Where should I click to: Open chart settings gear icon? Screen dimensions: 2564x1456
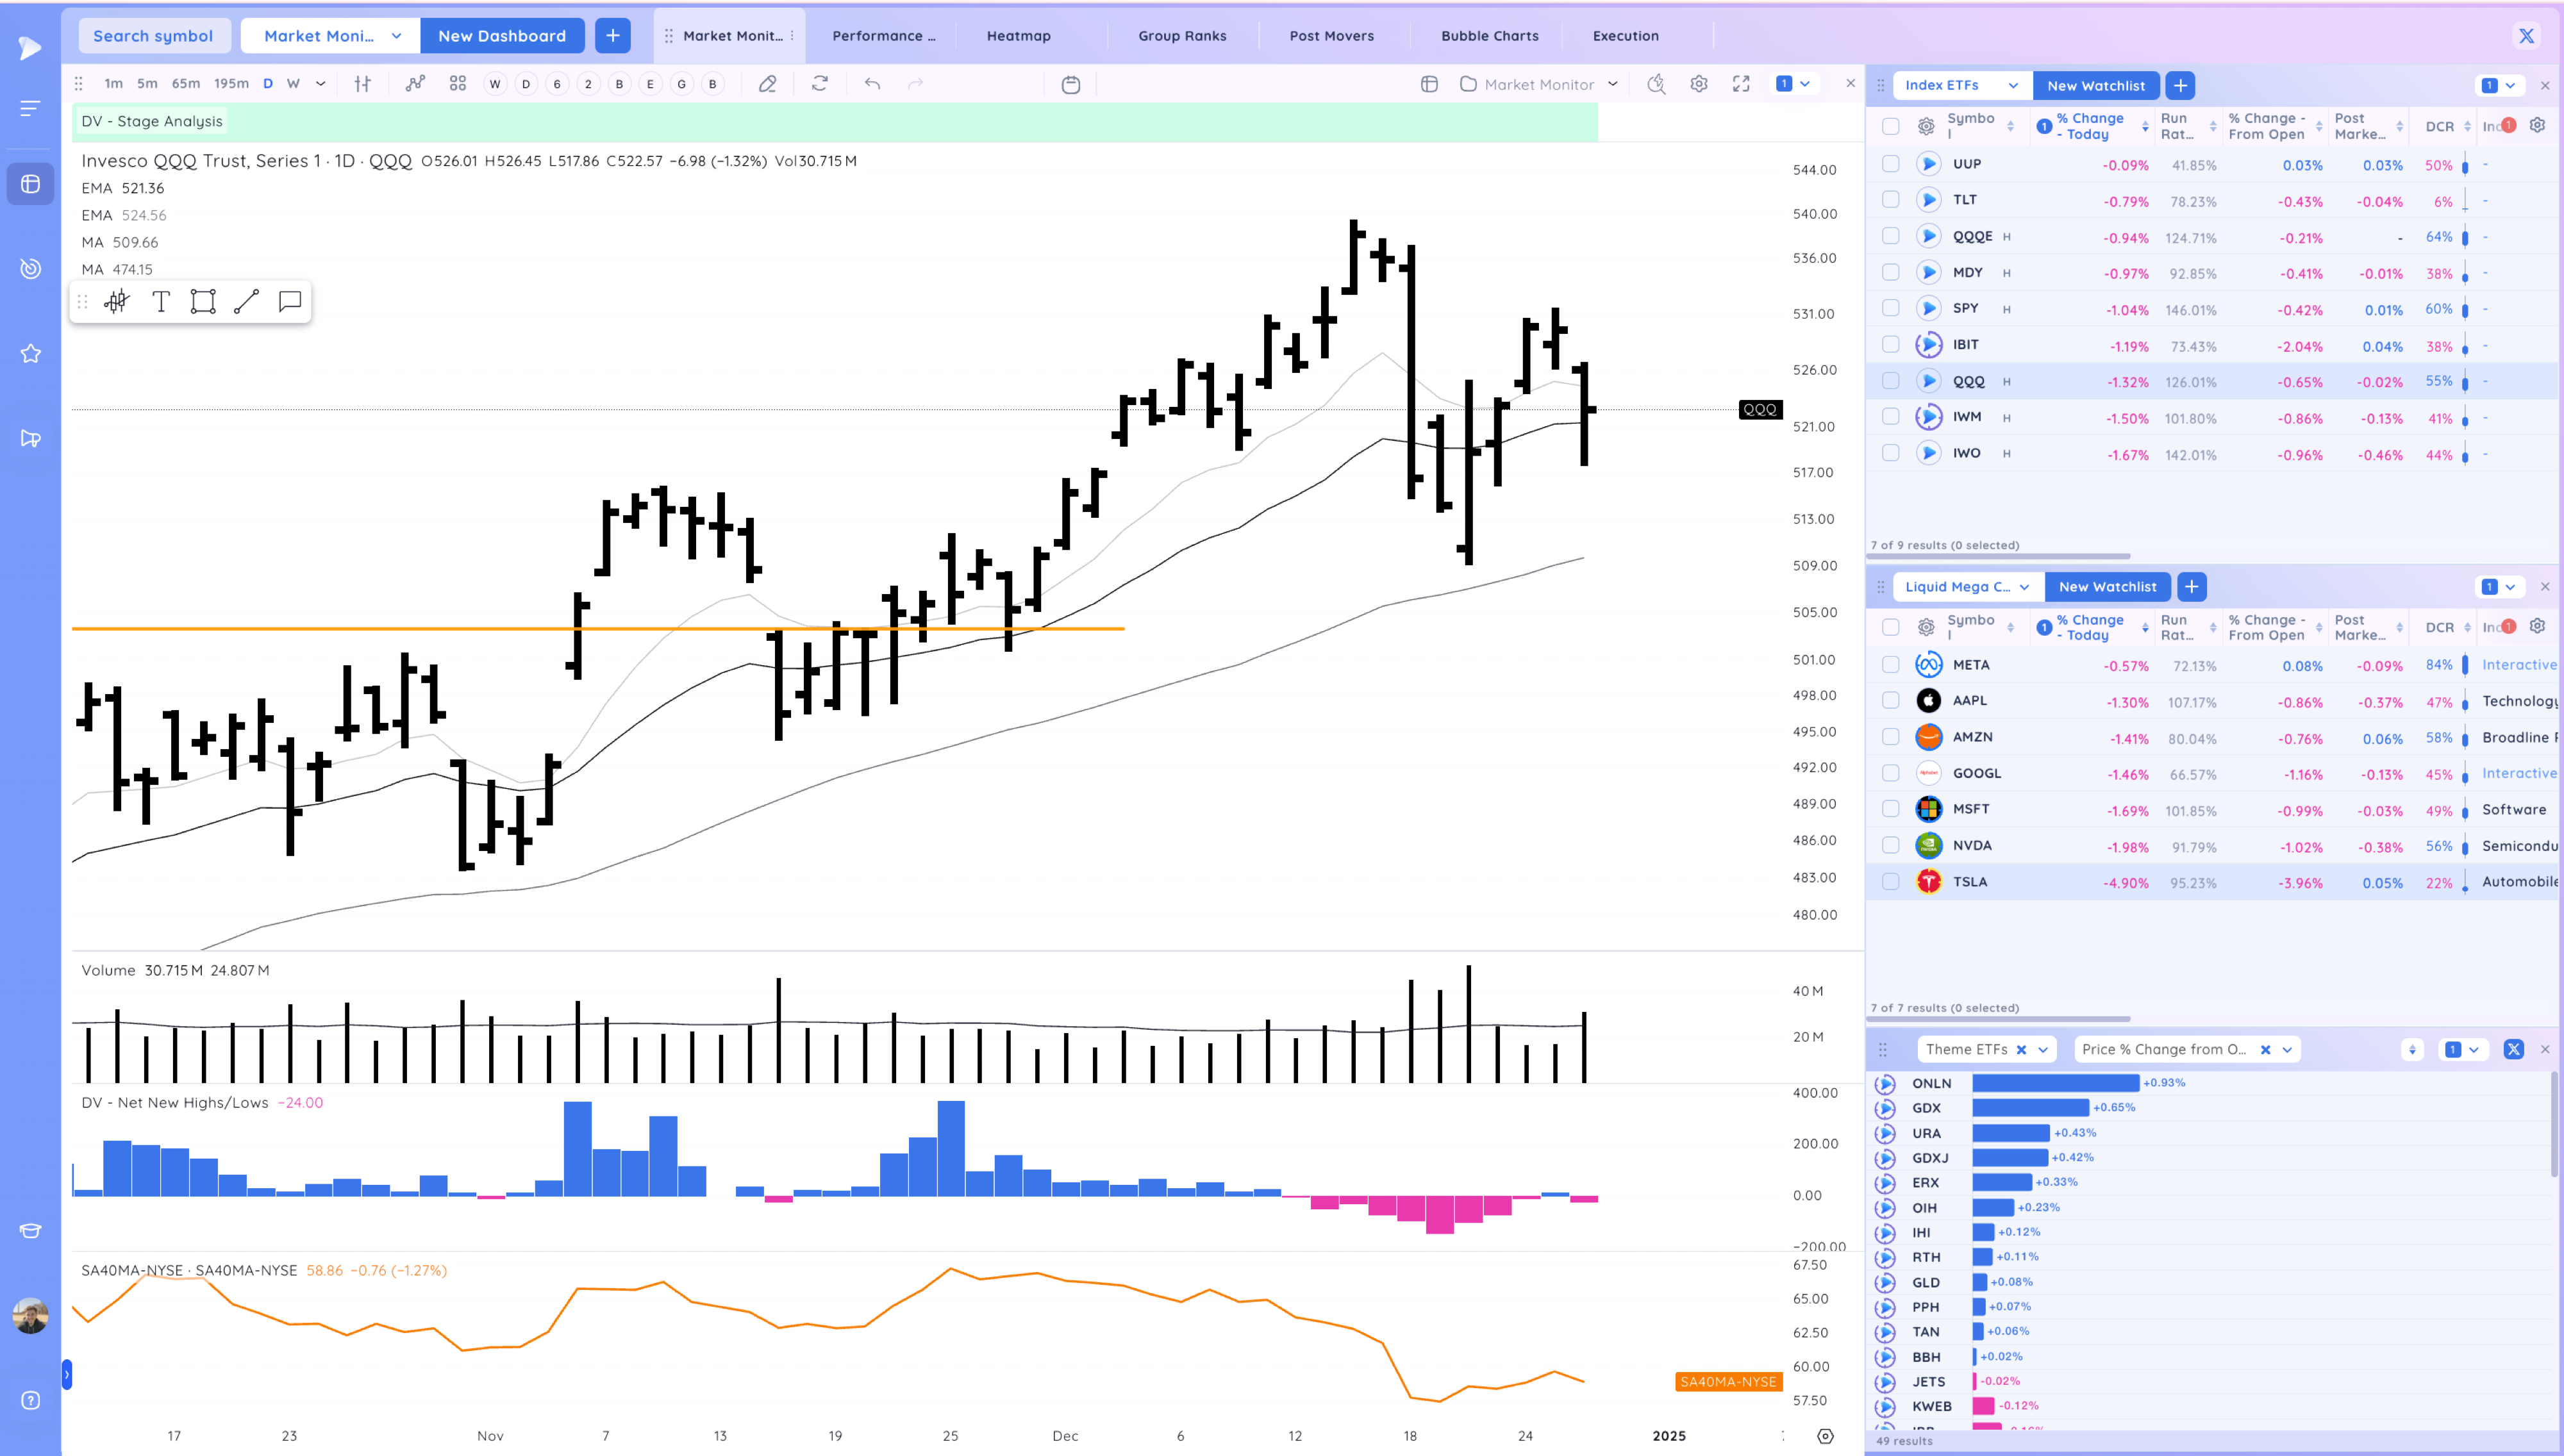(x=1699, y=84)
